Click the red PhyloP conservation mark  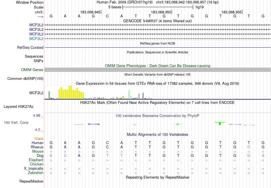click(x=79, y=124)
